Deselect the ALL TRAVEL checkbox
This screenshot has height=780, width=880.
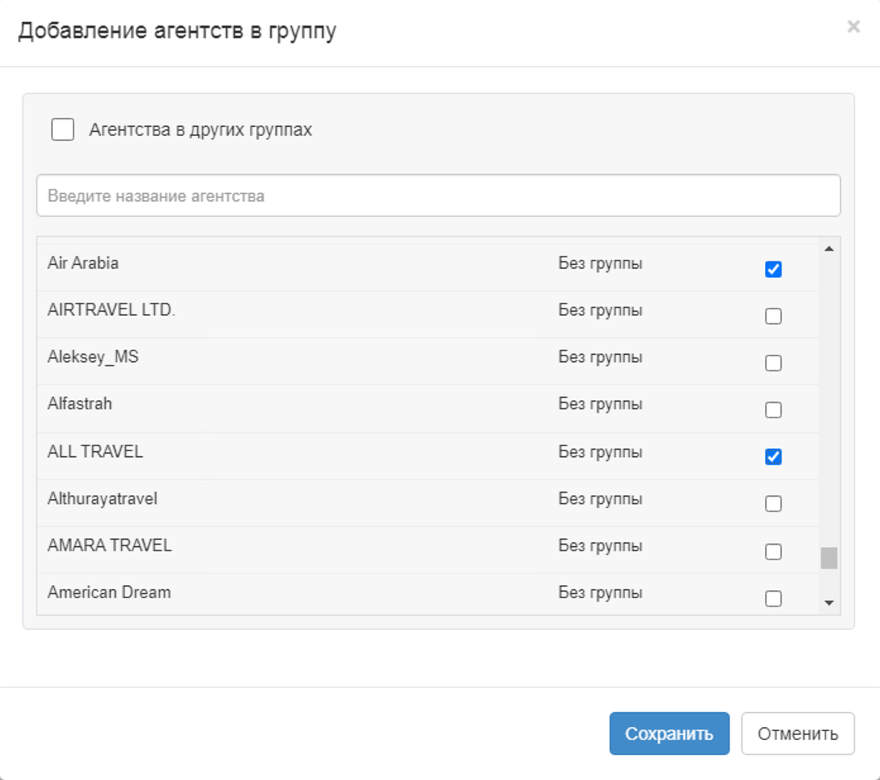(x=773, y=457)
